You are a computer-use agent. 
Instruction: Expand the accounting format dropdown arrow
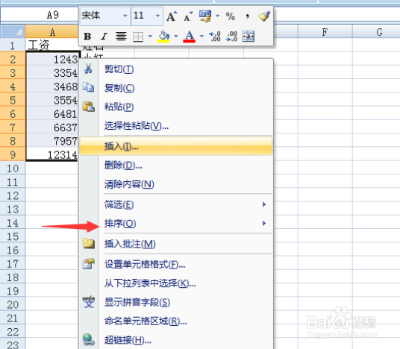coord(217,16)
